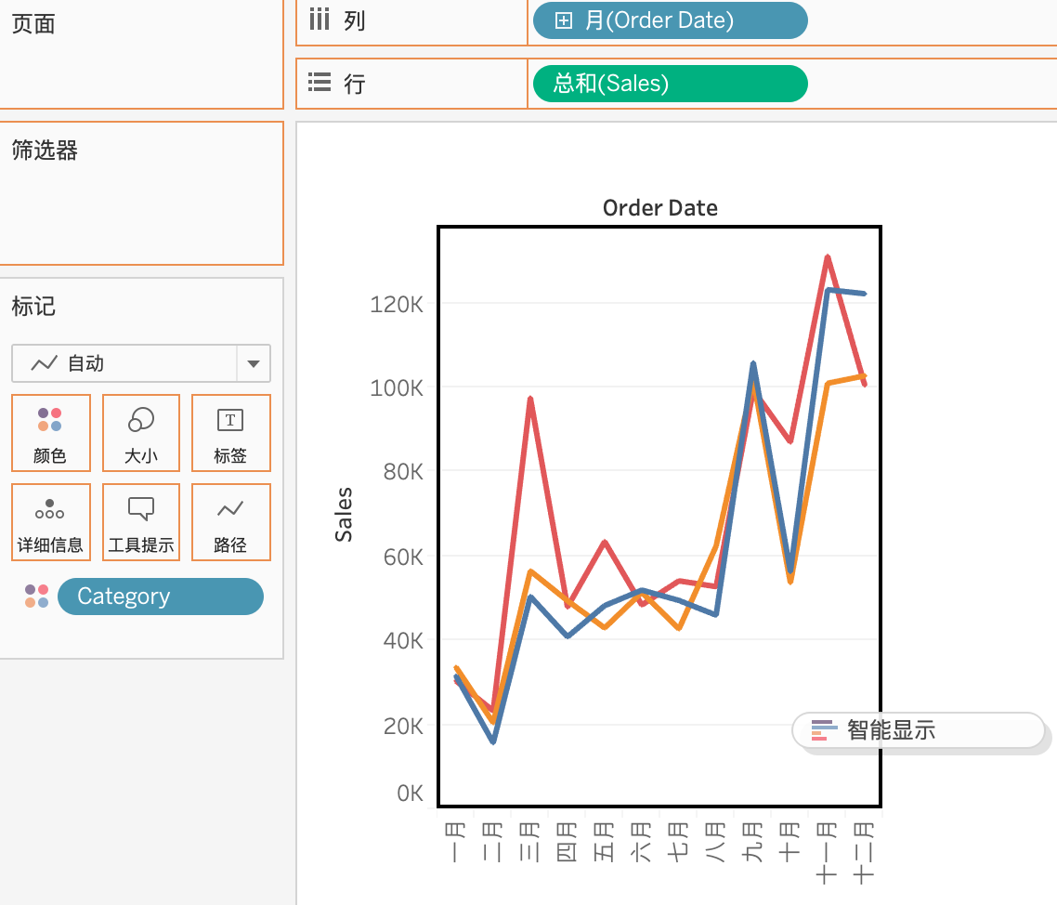Expand the plus icon on 月(Order Date) pill

pos(564,20)
